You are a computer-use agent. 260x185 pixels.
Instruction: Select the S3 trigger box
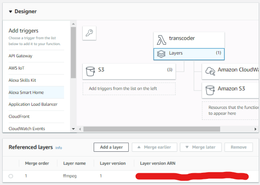[x=129, y=72]
